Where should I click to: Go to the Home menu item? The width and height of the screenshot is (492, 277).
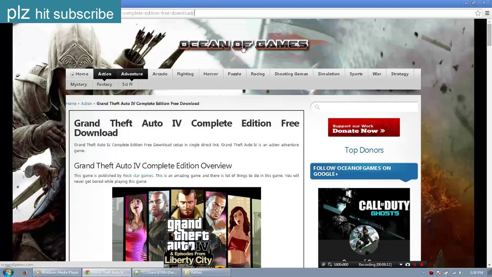[79, 74]
